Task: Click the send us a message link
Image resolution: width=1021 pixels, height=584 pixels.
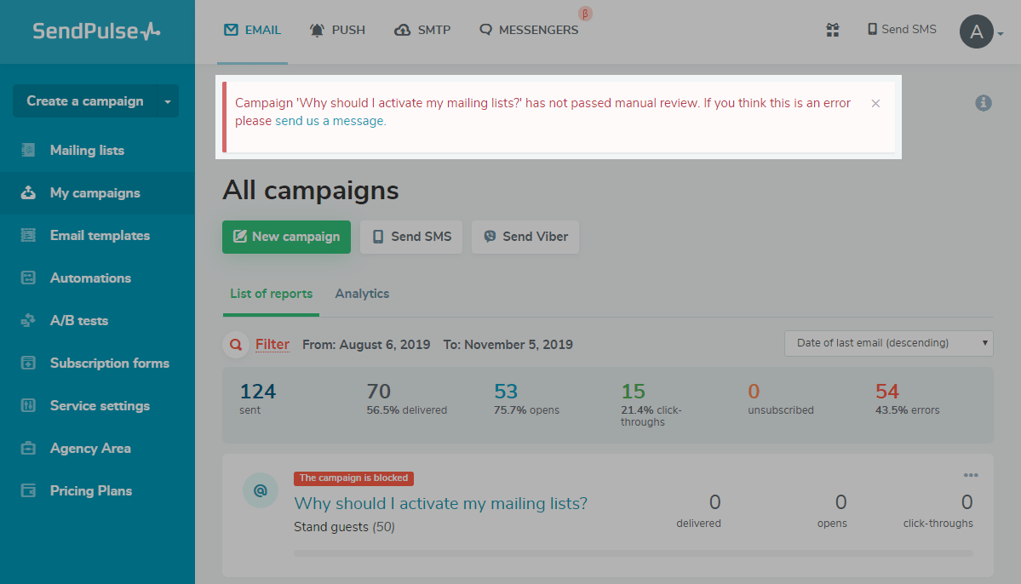Action: coord(330,121)
